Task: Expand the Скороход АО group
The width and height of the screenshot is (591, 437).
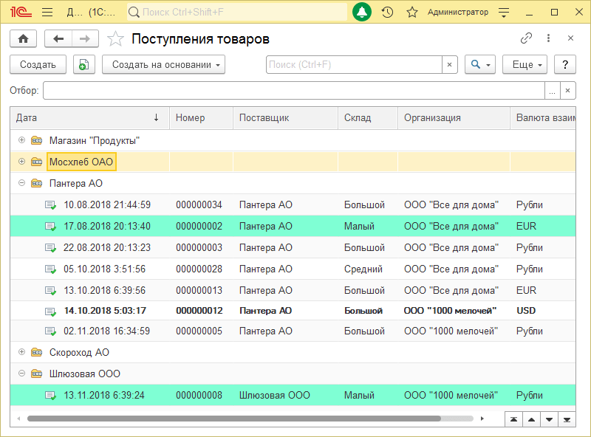Action: (22, 352)
